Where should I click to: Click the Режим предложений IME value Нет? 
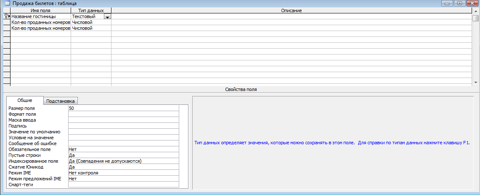(123, 179)
